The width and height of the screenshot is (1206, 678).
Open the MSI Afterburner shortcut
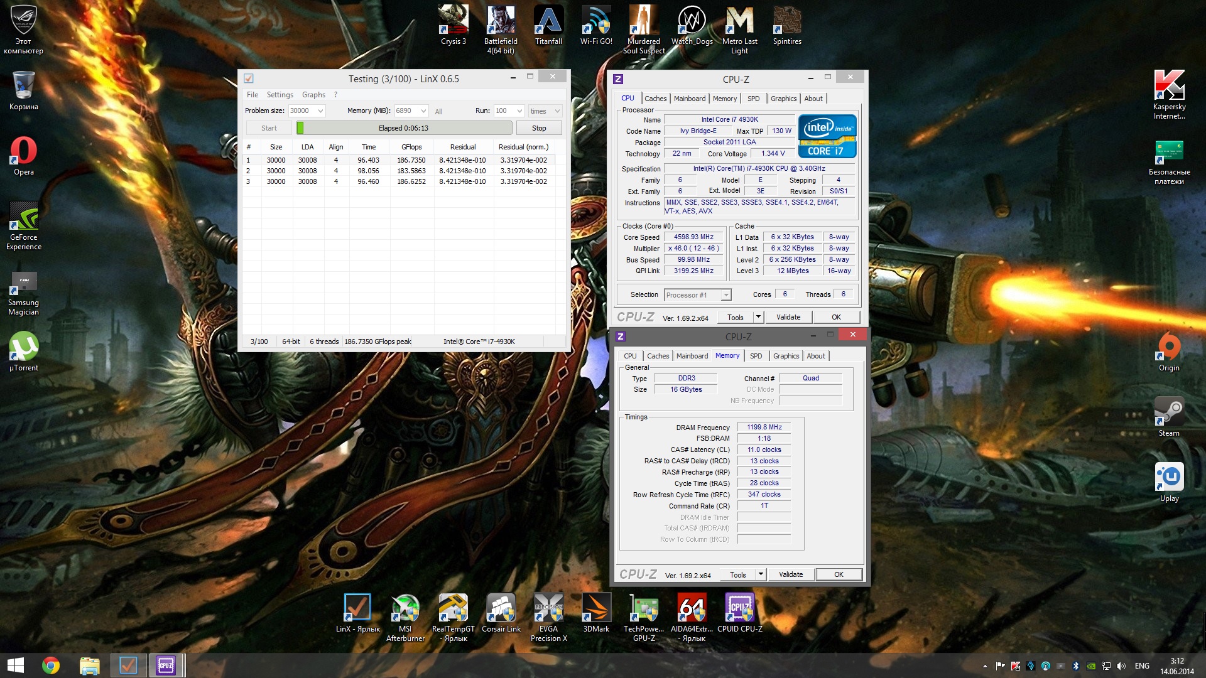coord(405,618)
